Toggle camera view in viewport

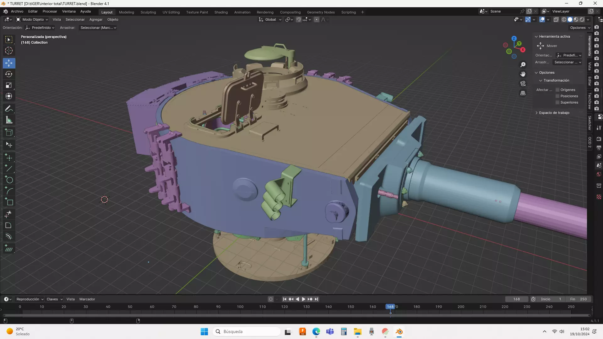[x=523, y=83]
